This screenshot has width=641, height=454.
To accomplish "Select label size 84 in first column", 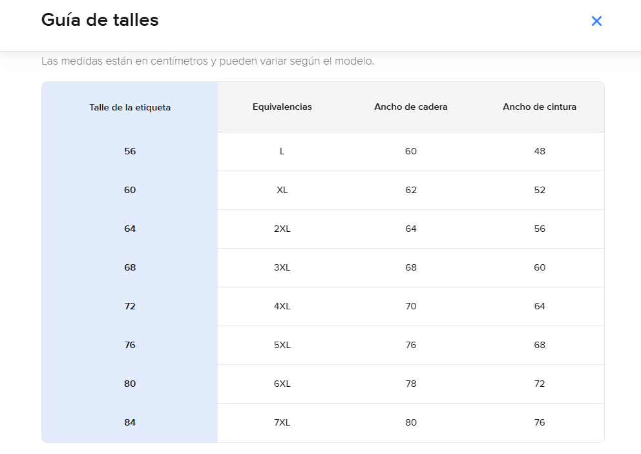I will pyautogui.click(x=130, y=423).
